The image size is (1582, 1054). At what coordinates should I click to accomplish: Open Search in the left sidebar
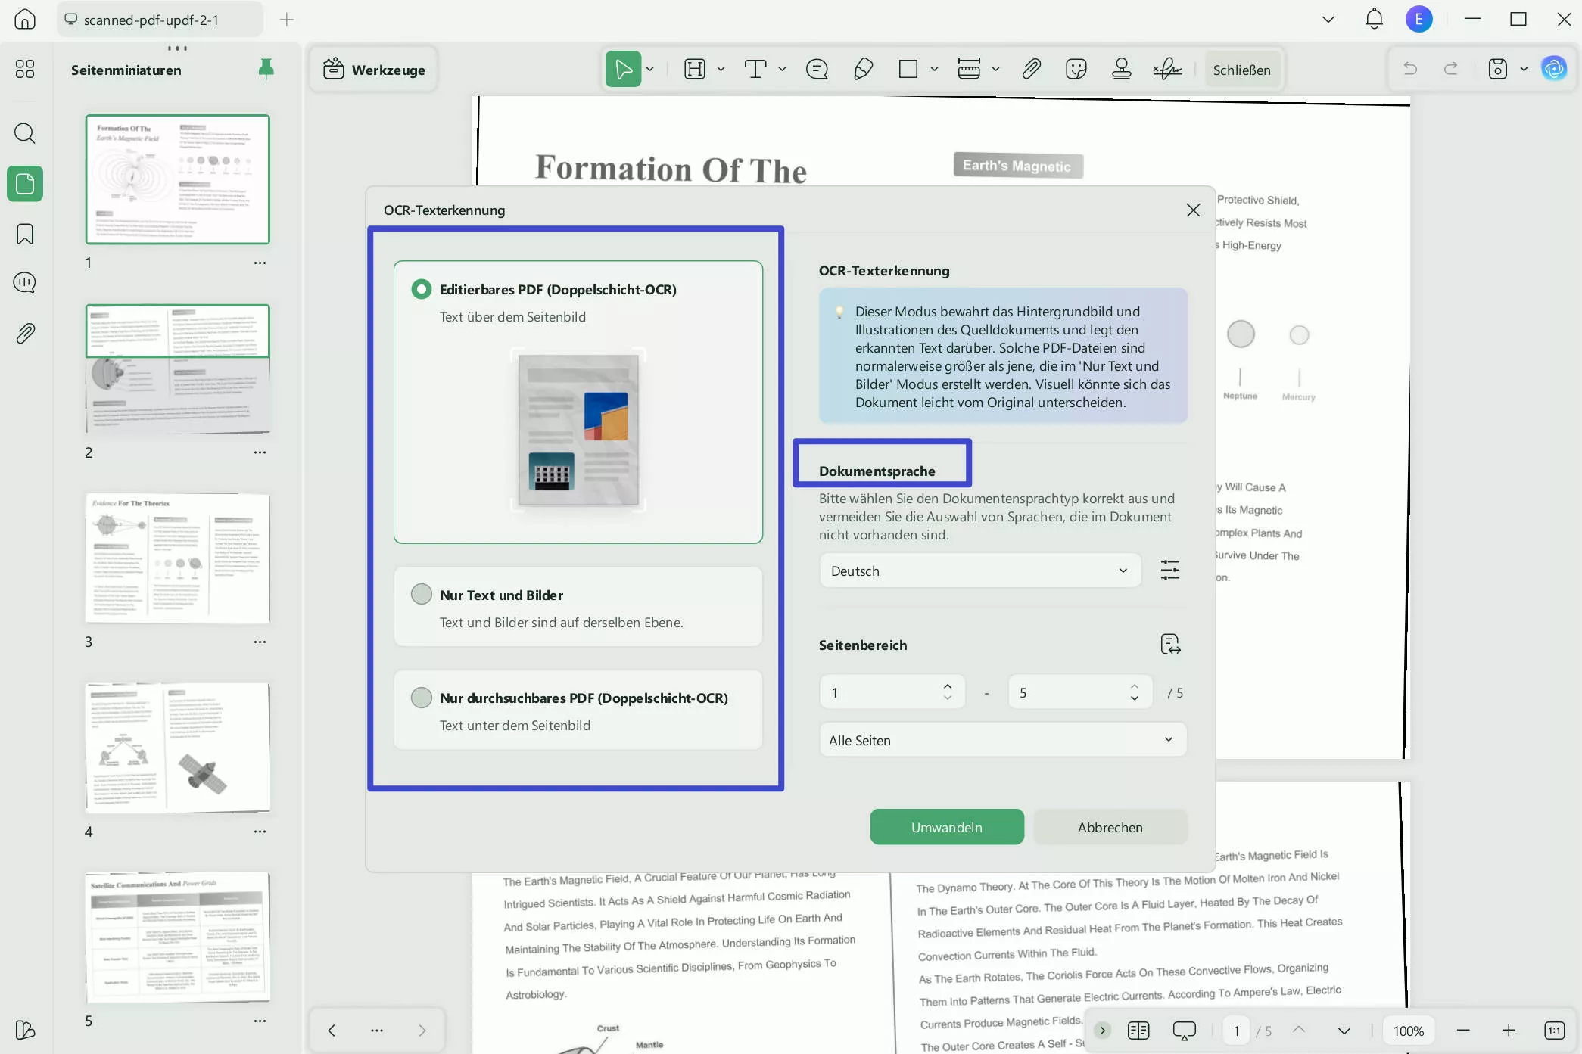[x=24, y=134]
